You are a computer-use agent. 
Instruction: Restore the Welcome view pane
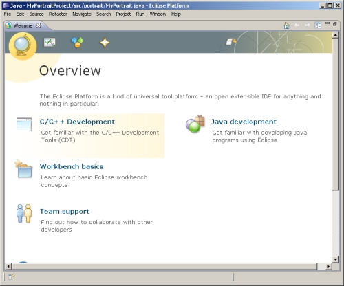[335, 24]
